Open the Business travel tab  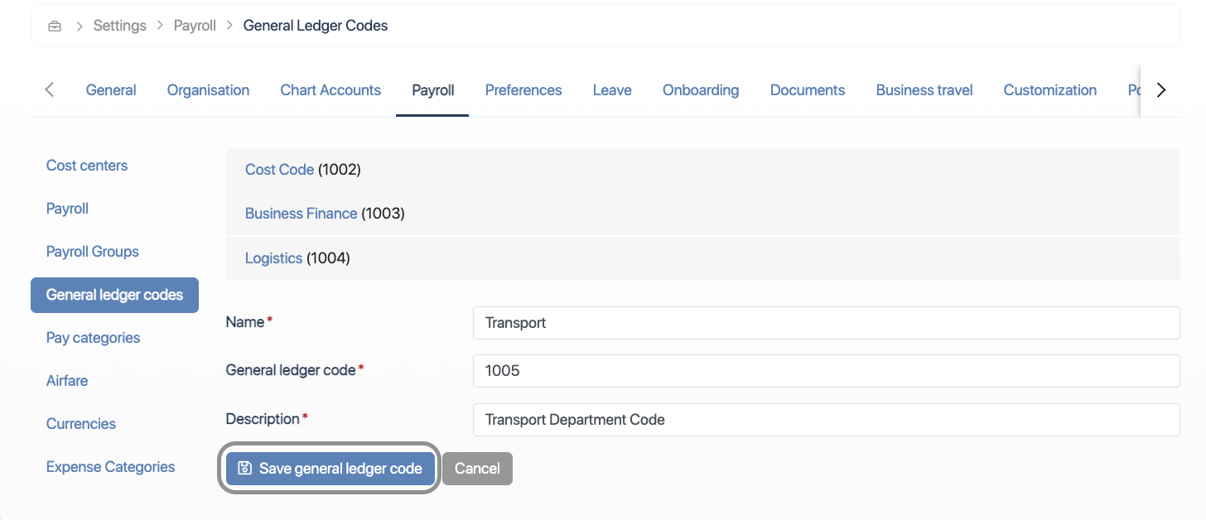(924, 90)
